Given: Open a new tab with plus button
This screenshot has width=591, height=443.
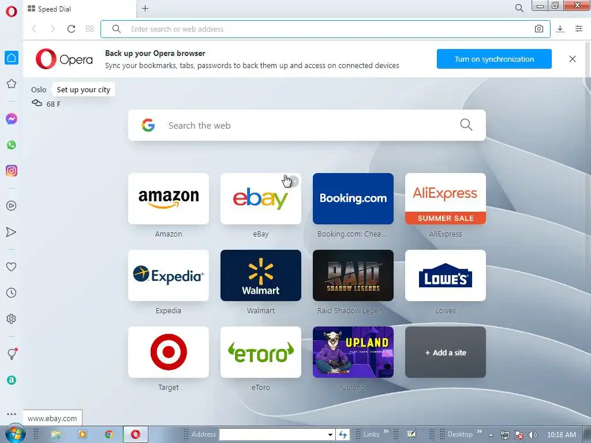Looking at the screenshot, I should pyautogui.click(x=145, y=8).
